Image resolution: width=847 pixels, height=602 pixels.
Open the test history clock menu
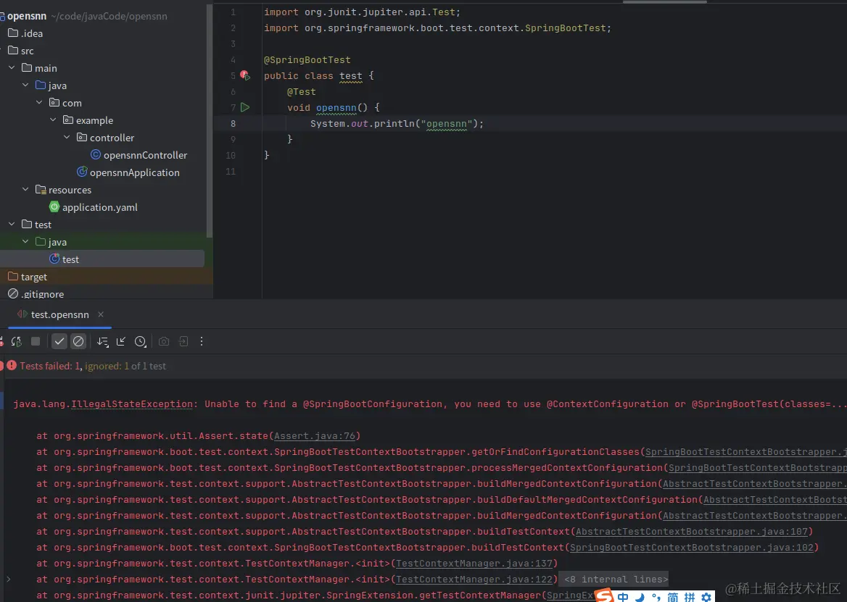tap(141, 341)
